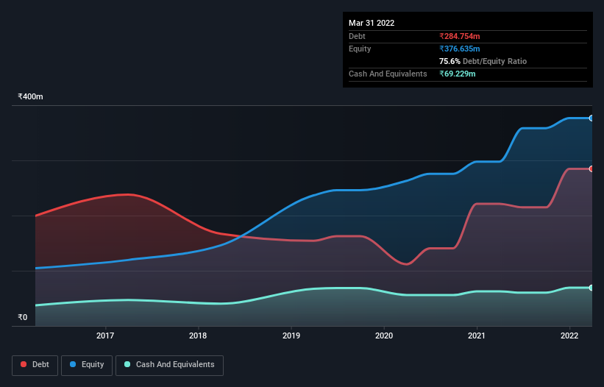This screenshot has height=387, width=604.
Task: Click Cash And Equivalents label in tooltip
Action: click(x=388, y=74)
